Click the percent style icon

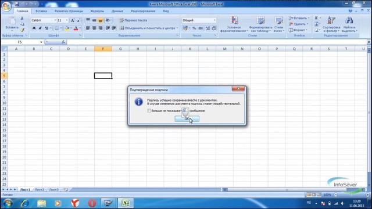194,28
